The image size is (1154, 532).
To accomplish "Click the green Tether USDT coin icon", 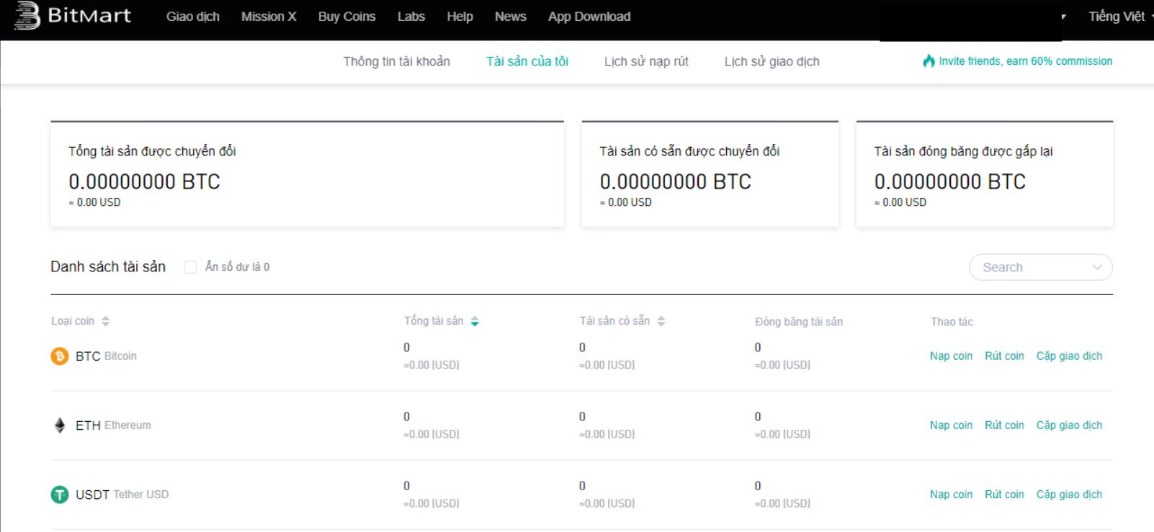I will tap(60, 495).
